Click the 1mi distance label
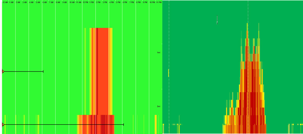 coord(159,53)
